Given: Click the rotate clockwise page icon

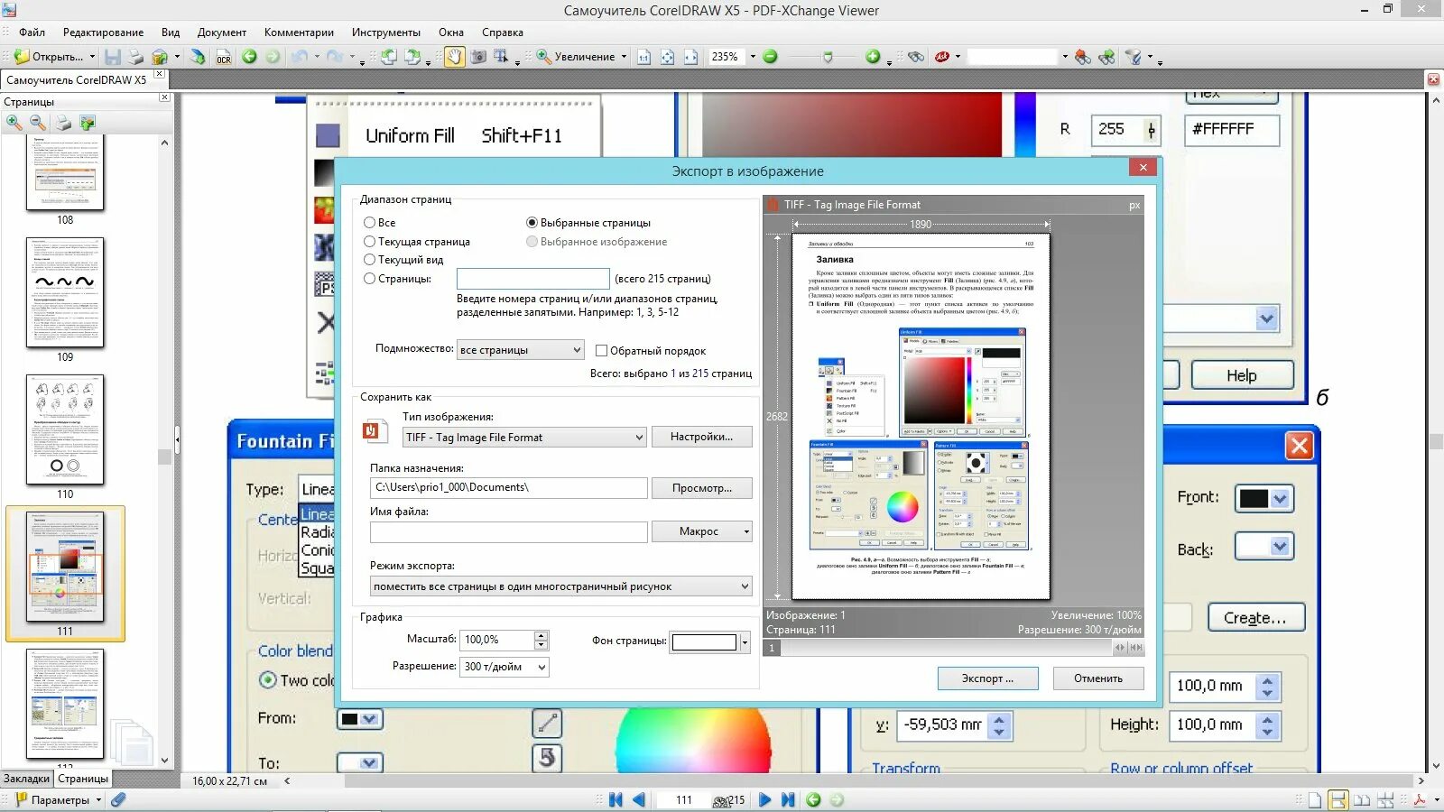Looking at the screenshot, I should [412, 57].
